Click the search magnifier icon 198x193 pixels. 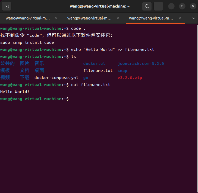click(x=147, y=6)
